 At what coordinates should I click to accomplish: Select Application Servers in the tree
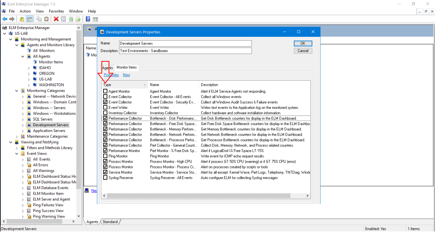49,131
